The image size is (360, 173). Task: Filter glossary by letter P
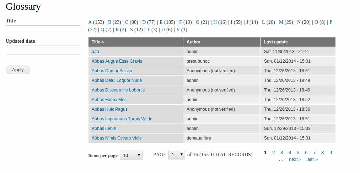[x=331, y=22]
